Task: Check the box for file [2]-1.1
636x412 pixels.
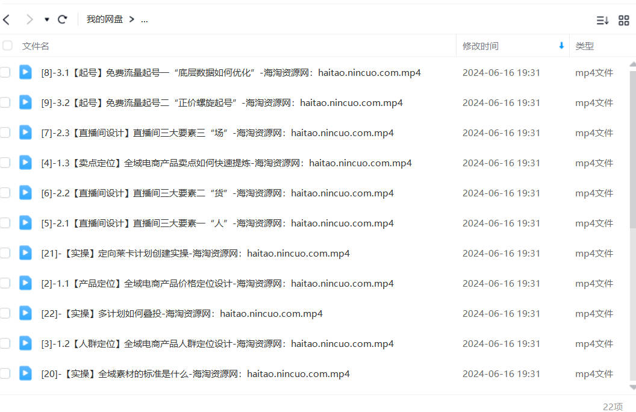Action: coord(5,283)
